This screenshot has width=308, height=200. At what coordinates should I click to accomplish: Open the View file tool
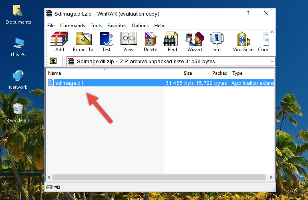(129, 42)
